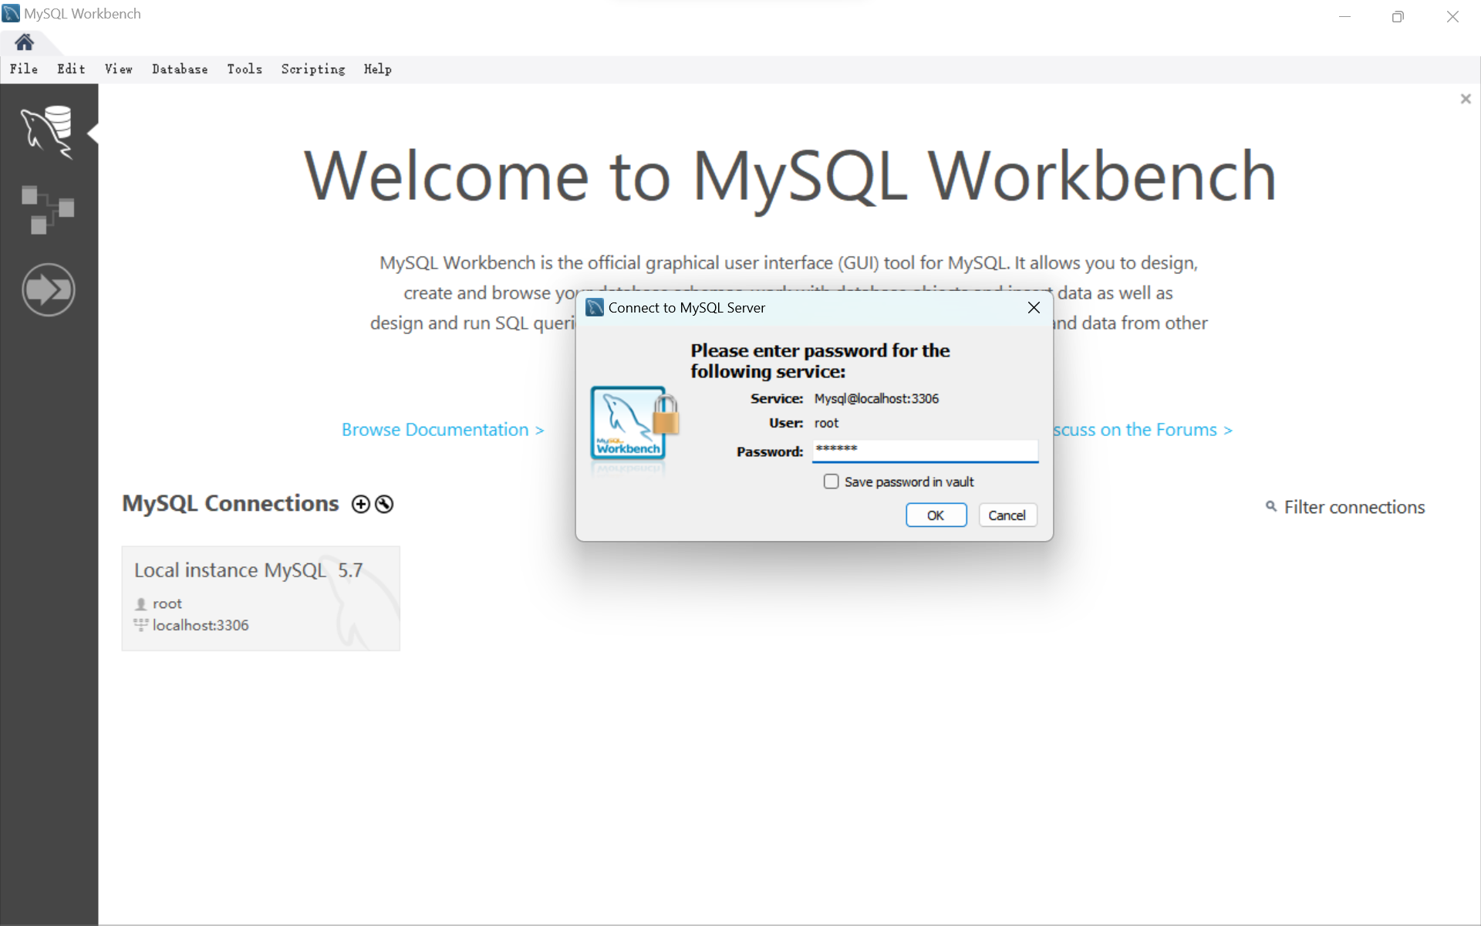
Task: Close the Connect to MySQL Server dialog
Action: point(1034,308)
